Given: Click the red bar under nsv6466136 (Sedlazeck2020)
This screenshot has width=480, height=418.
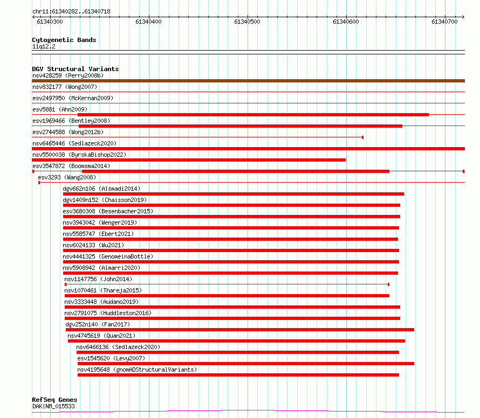Looking at the screenshot, I should (x=238, y=352).
